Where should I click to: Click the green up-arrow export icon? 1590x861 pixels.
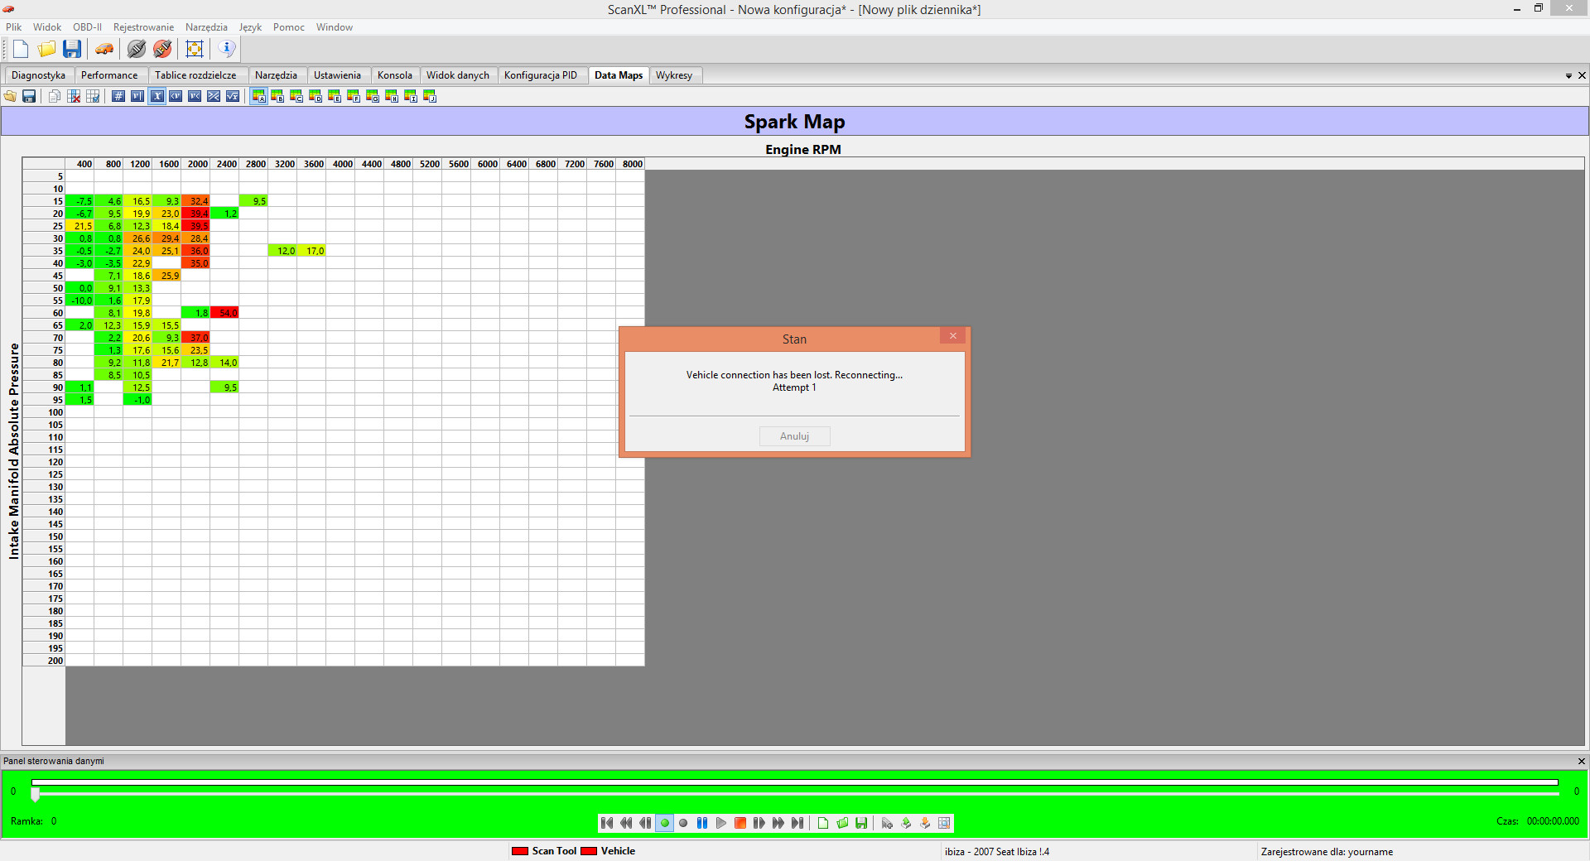pyautogui.click(x=906, y=823)
